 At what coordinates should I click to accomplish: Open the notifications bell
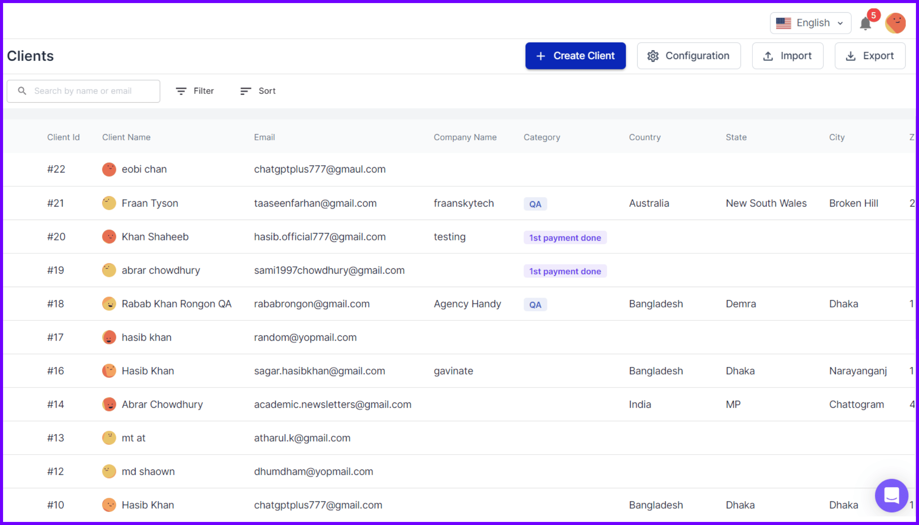tap(865, 24)
